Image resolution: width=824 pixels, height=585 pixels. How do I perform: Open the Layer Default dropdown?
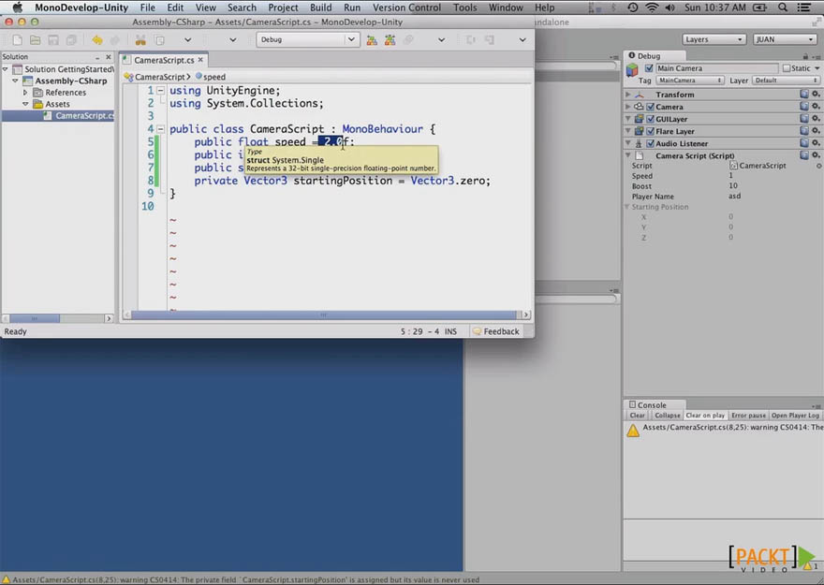(786, 80)
